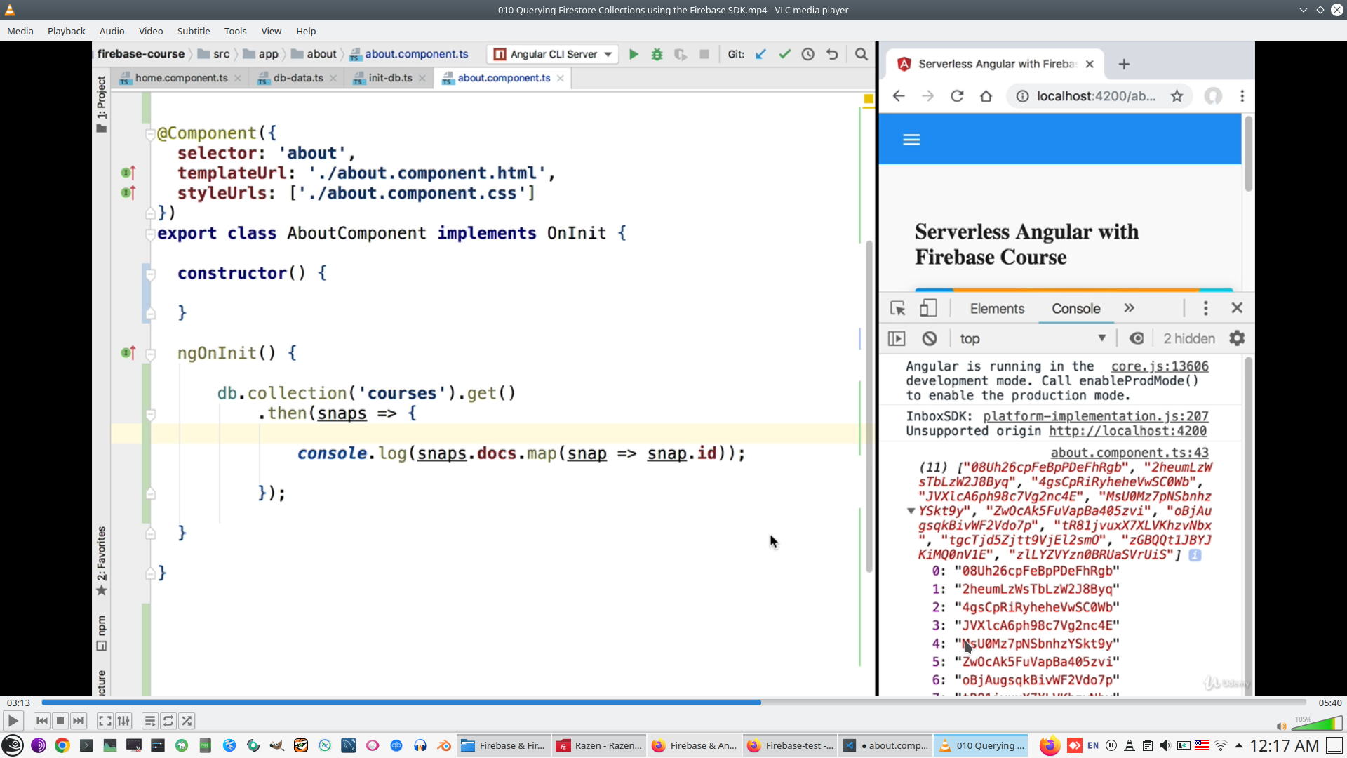Skip to next media track
This screenshot has width=1347, height=758.
[x=79, y=721]
